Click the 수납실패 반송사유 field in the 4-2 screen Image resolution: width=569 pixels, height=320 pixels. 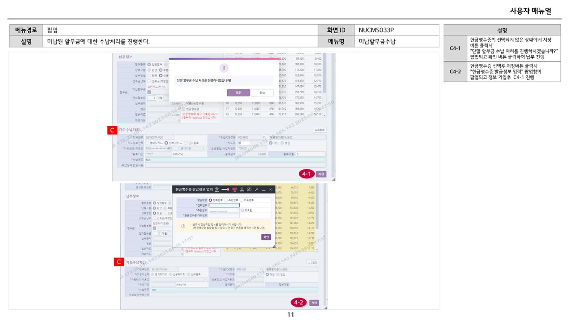[x=235, y=295]
